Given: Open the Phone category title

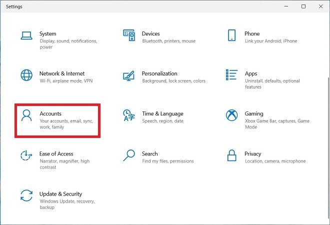Looking at the screenshot, I should coord(252,33).
